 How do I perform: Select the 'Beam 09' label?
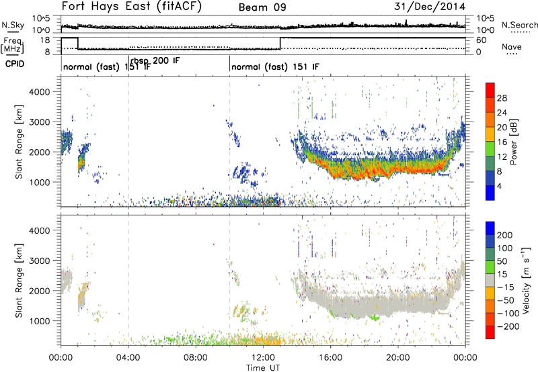point(262,7)
